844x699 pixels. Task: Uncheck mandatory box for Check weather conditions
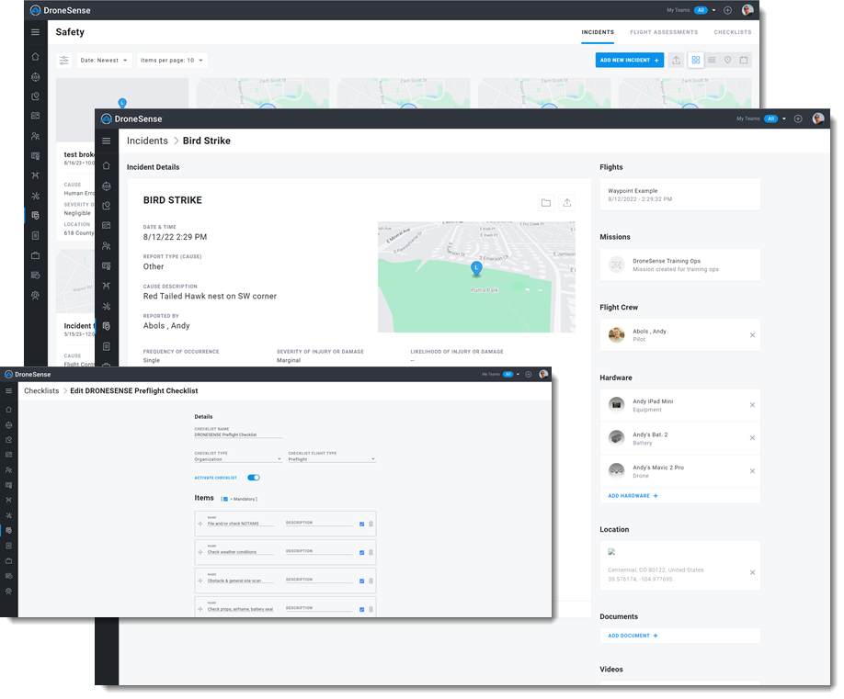click(x=361, y=552)
